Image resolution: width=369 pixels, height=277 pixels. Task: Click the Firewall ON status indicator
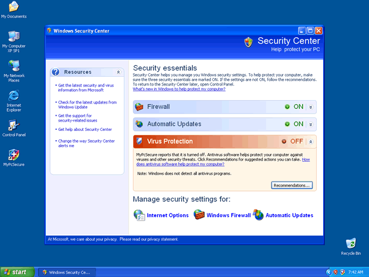[294, 107]
